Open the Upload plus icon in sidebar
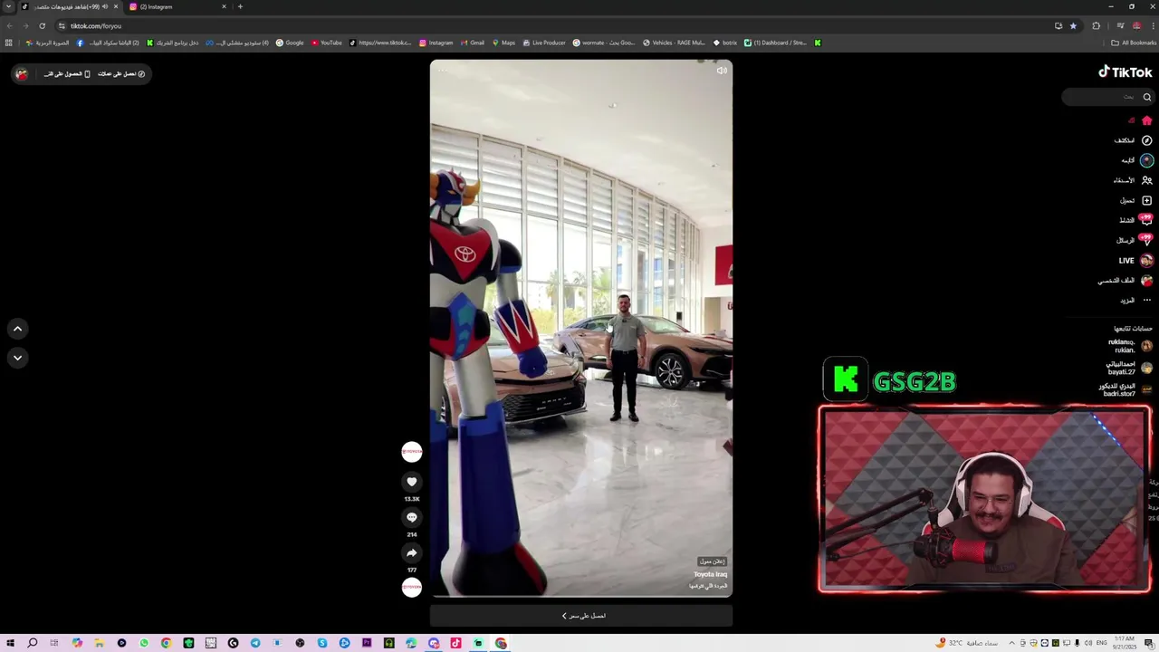 [x=1146, y=200]
